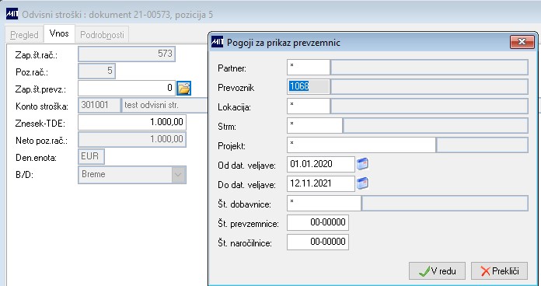Click the 'Znesek-TDE:' label
This screenshot has width=541, height=286.
(40, 123)
